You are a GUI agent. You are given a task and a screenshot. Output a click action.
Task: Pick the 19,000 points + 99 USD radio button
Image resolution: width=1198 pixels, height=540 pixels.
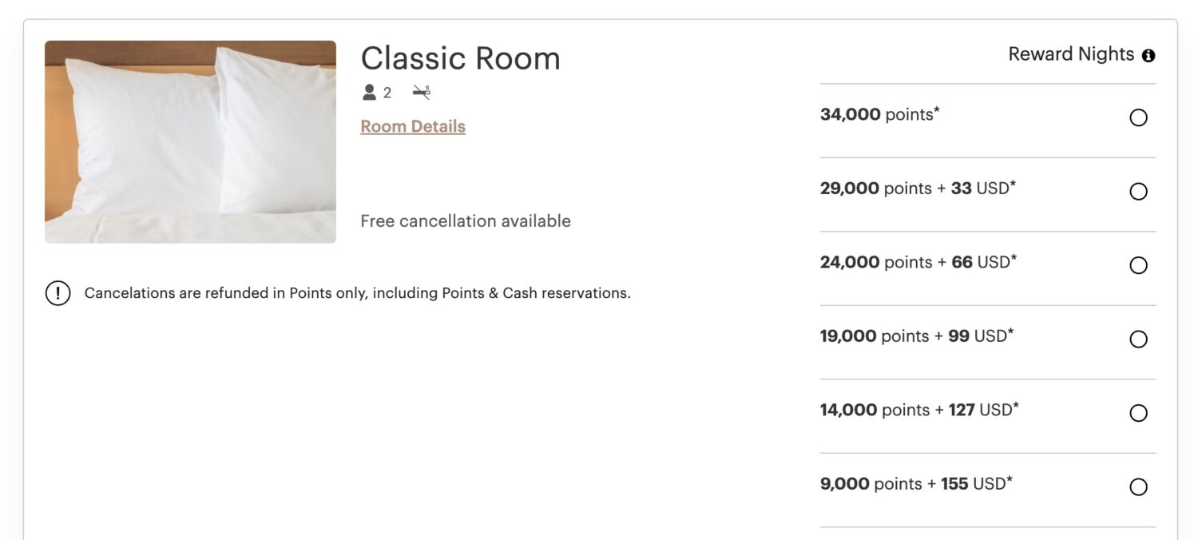[1138, 339]
